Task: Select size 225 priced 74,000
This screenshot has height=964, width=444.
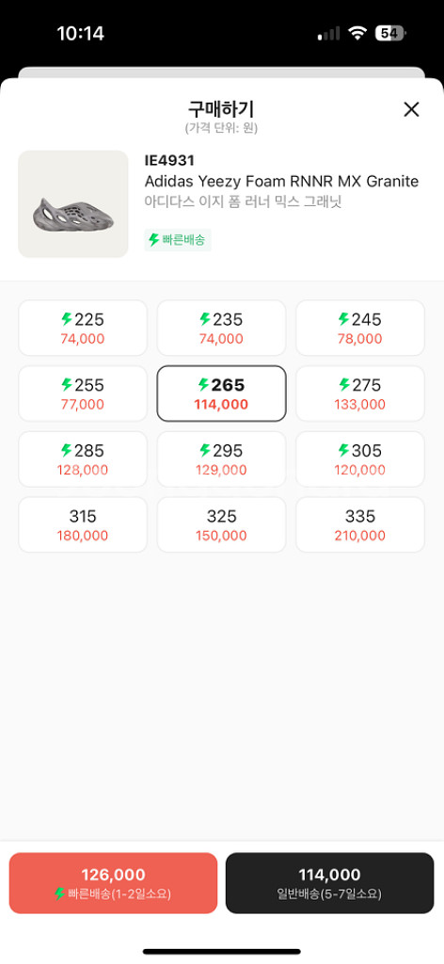Action: (x=83, y=328)
